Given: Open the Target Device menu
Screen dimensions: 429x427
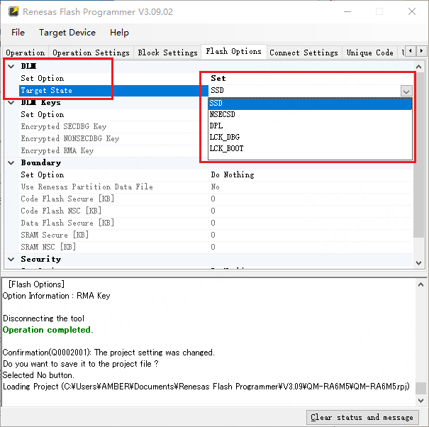Looking at the screenshot, I should pos(67,33).
